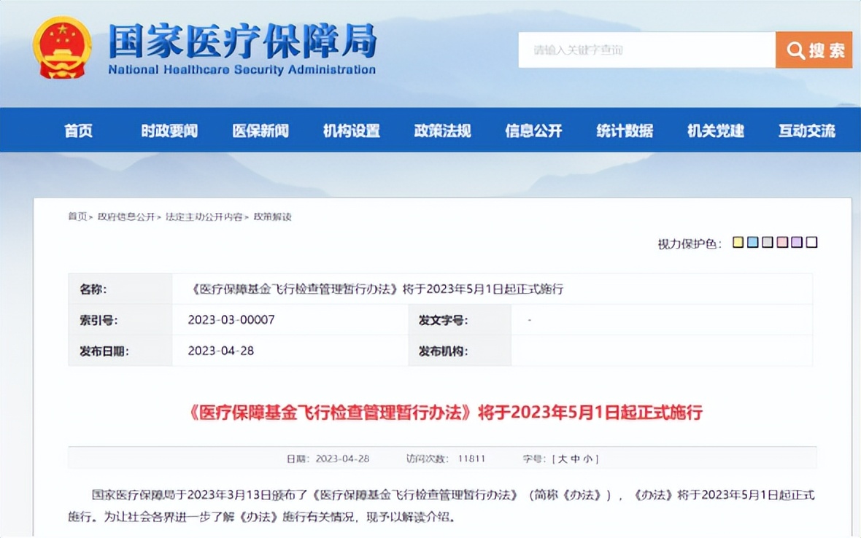The height and width of the screenshot is (538, 861).
Task: Select the yellow eye-protection color swatch
Action: click(x=738, y=242)
